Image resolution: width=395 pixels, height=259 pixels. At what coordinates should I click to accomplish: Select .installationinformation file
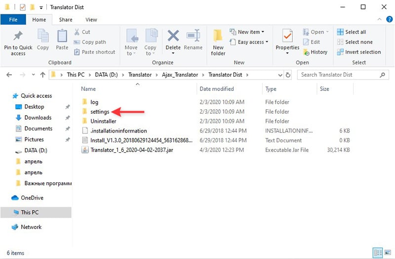point(118,131)
